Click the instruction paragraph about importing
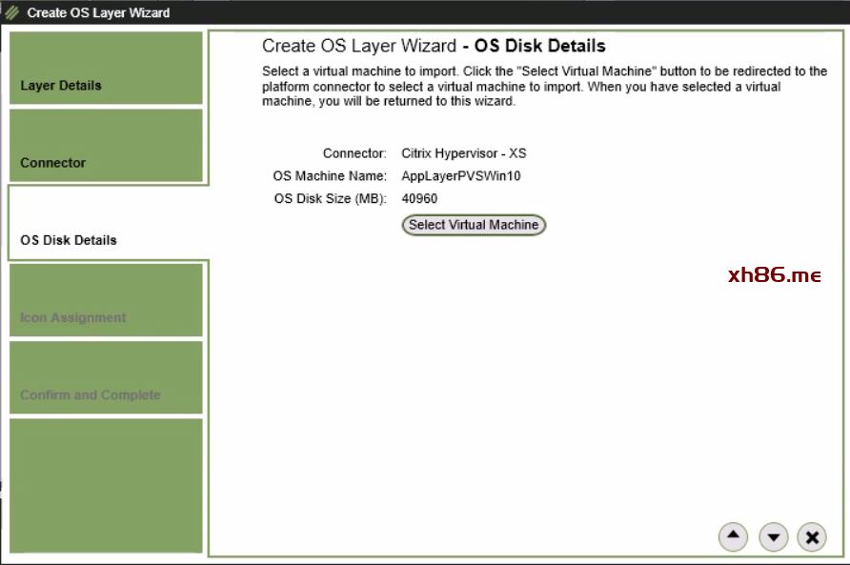Screen dimensions: 850x565 point(544,87)
